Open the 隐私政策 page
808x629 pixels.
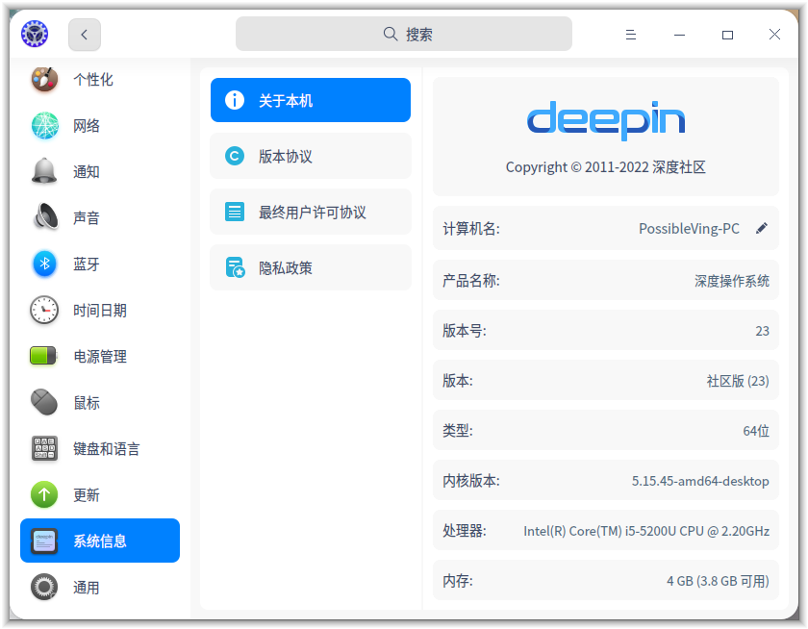(311, 267)
